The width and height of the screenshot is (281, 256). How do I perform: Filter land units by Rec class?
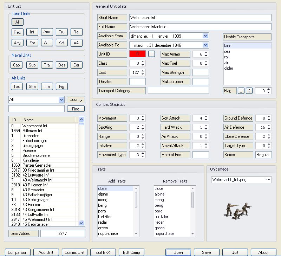[x=17, y=32]
